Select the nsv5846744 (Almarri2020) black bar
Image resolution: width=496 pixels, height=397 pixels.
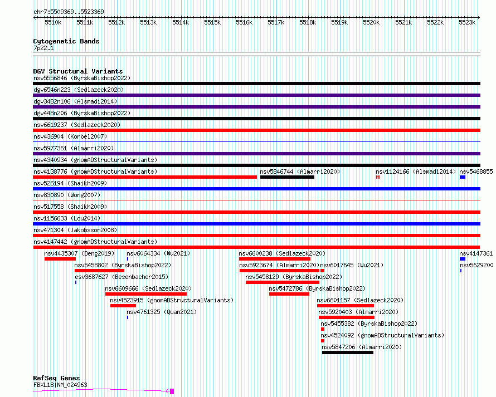click(x=287, y=177)
